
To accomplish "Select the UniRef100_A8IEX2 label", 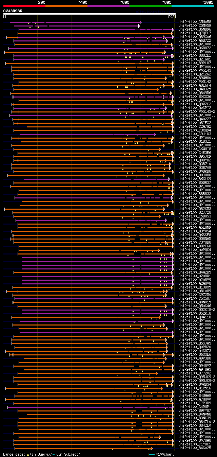I will [x=195, y=123].
